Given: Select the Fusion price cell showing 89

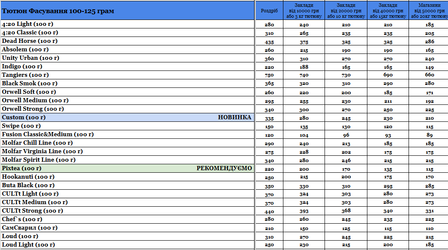Looking at the screenshot, I should (429, 135).
